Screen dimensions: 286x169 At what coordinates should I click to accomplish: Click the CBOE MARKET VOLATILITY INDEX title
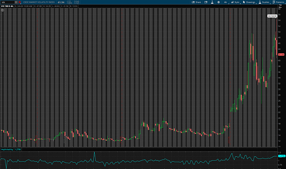coord(39,2)
